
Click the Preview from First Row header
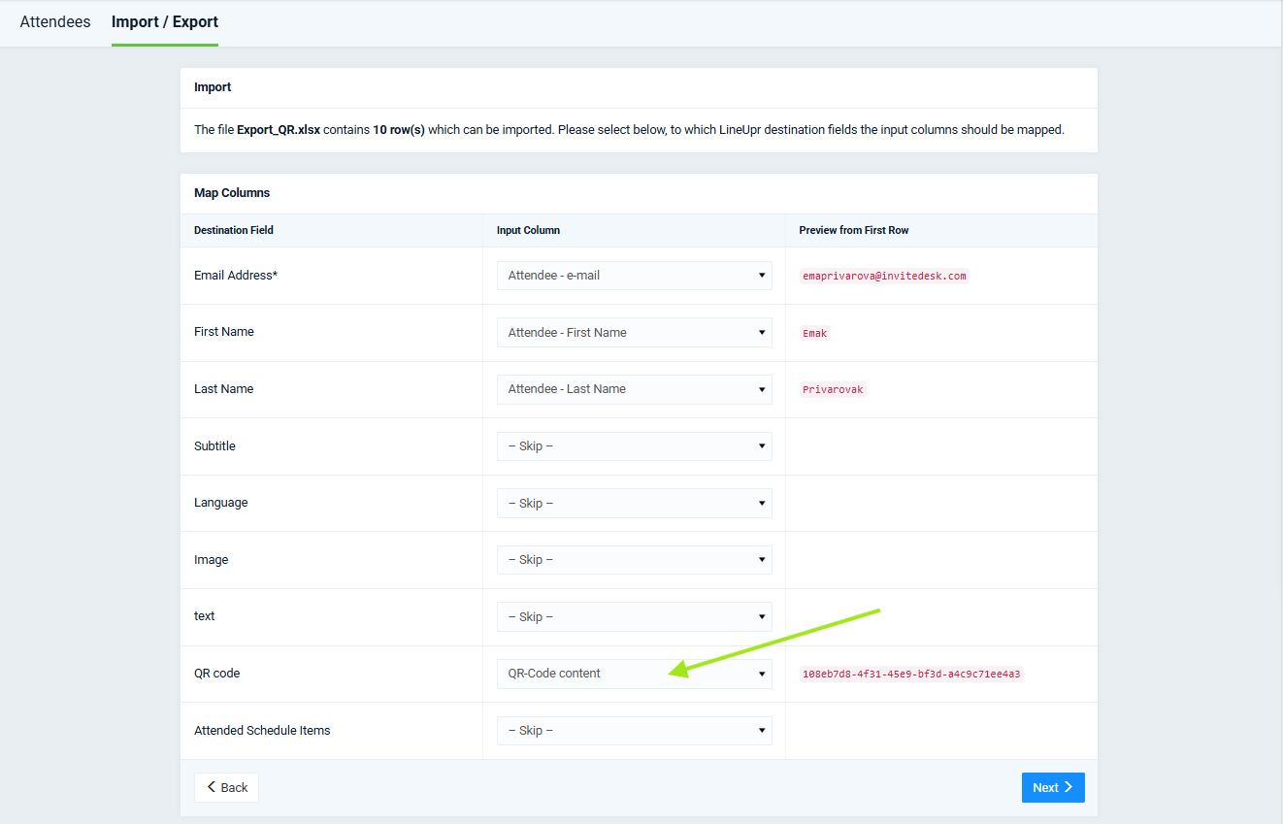tap(854, 230)
